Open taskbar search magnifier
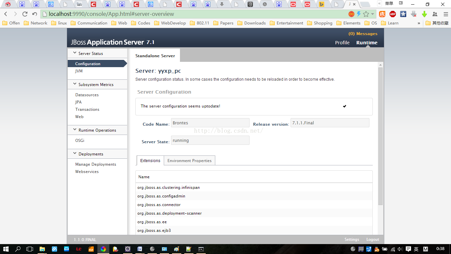This screenshot has width=451, height=254. pos(18,249)
